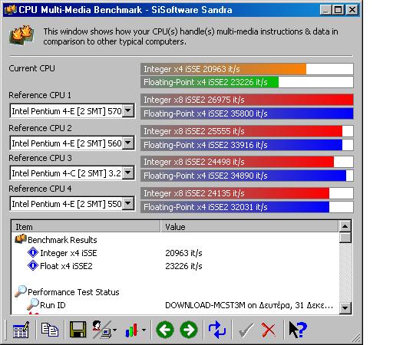Viewport: 393px width, 345px height.
Task: Click the Reference CPU 4 label
Action: coord(40,189)
